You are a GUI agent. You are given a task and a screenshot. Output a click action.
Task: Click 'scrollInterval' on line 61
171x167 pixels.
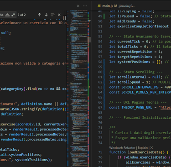(x=132, y=77)
